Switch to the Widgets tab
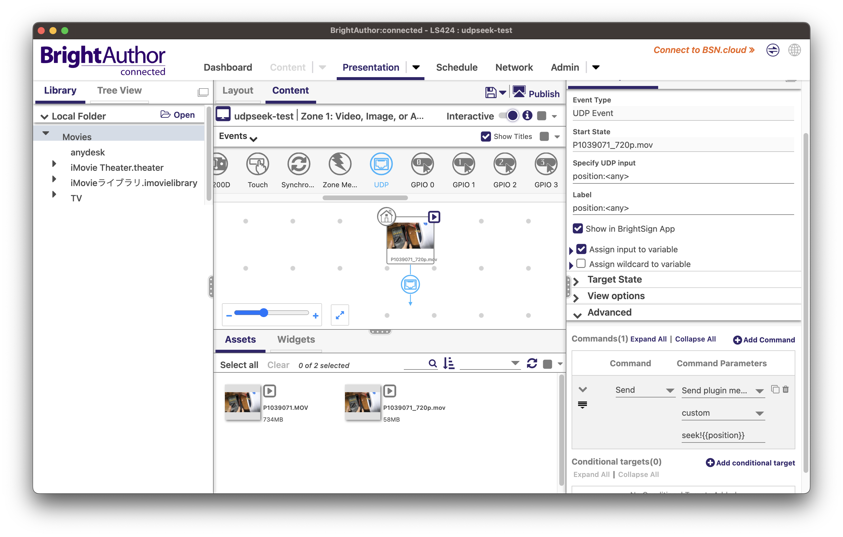Viewport: 843px width, 537px height. coord(296,339)
